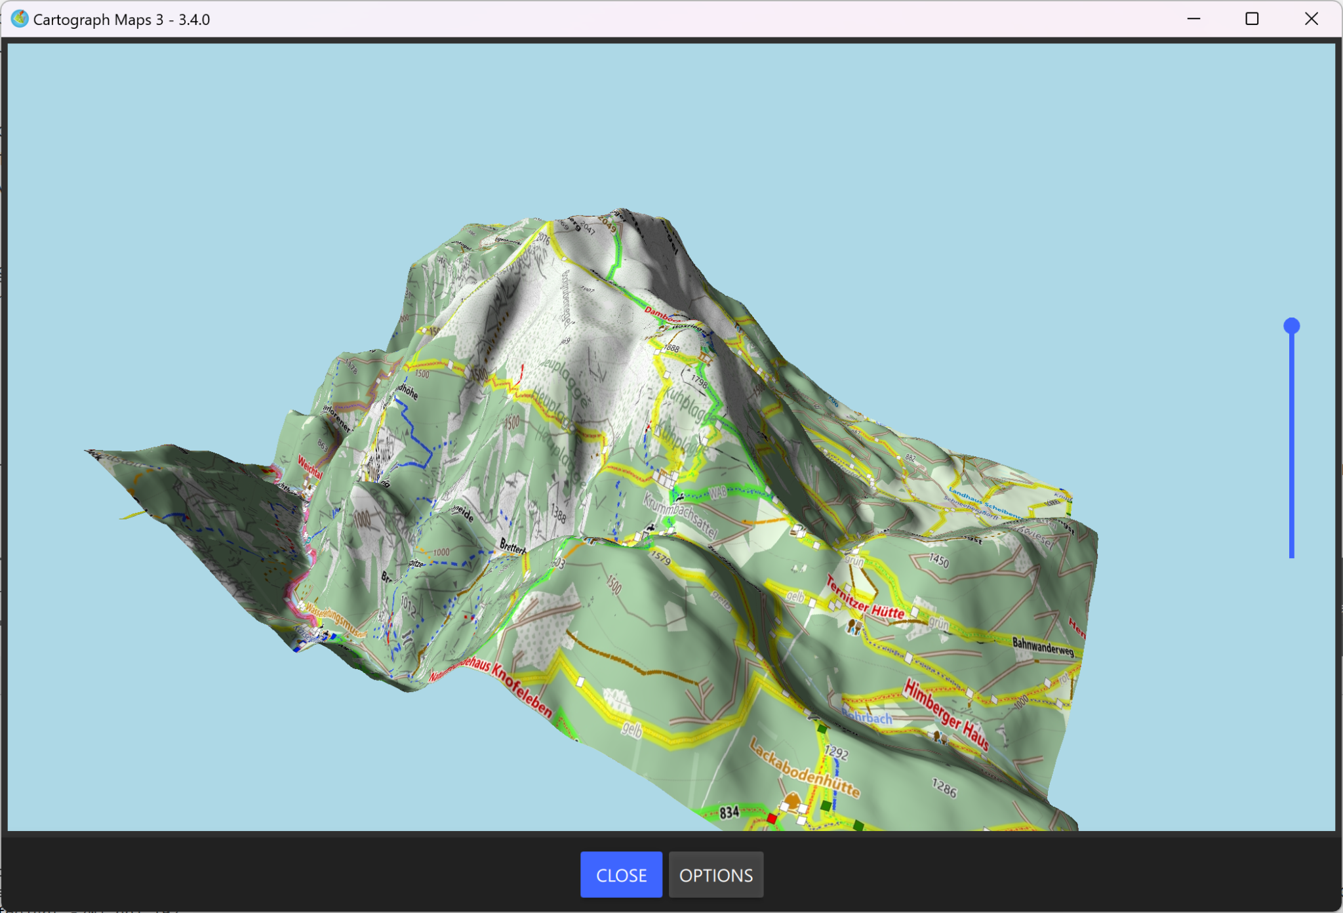Click the restaurant icon near Himberger Haus
This screenshot has height=913, width=1343.
tap(940, 738)
